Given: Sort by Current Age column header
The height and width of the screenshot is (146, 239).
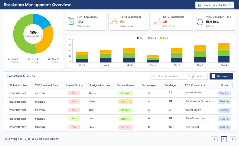Looking at the screenshot, I should point(149,85).
